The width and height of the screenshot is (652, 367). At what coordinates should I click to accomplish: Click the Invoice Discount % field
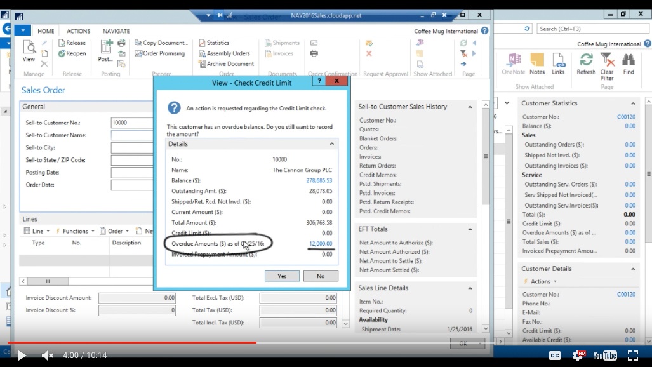[136, 310]
